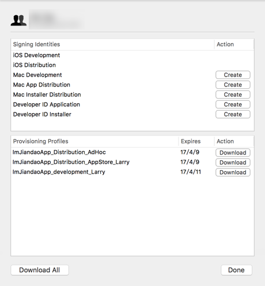Create a Developer ID Installer identity

coord(233,114)
